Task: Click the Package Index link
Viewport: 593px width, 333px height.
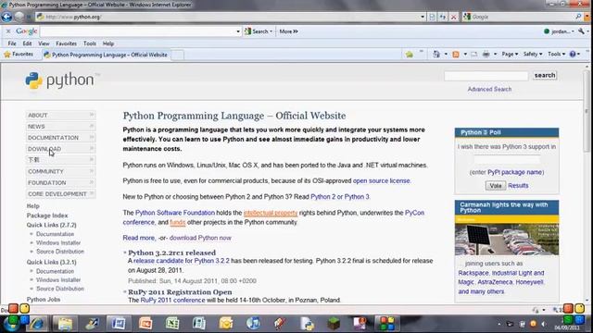Action: (x=47, y=216)
